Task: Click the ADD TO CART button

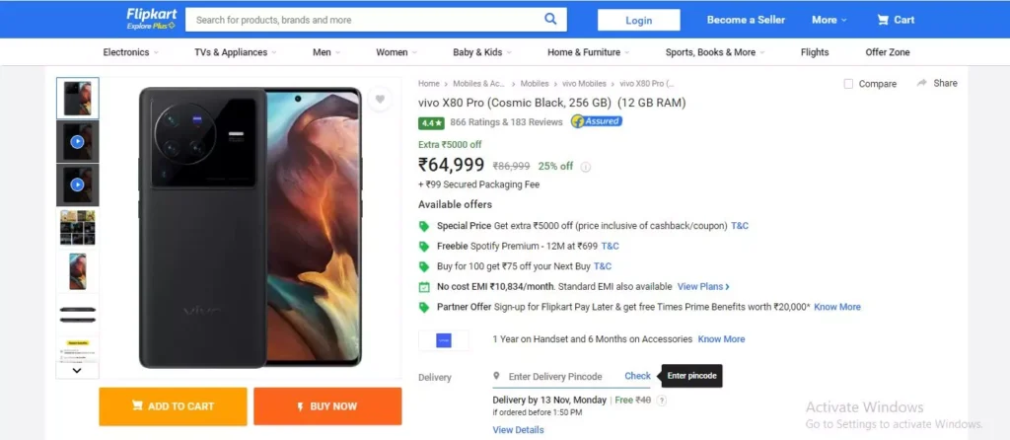Action: [x=173, y=406]
